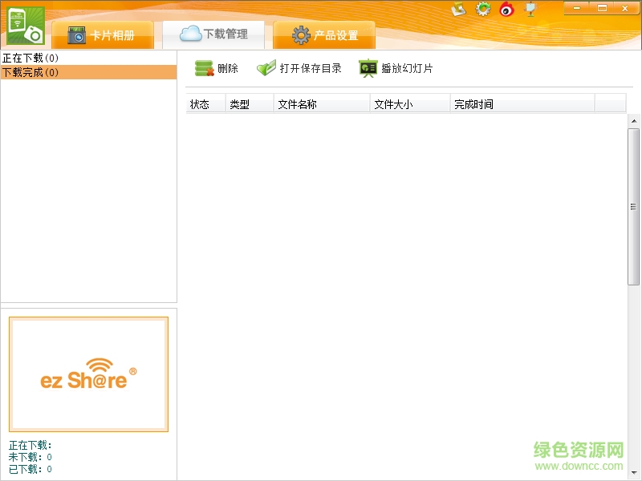This screenshot has height=481, width=642.
Task: Open the 产品设置 tab
Action: [324, 34]
